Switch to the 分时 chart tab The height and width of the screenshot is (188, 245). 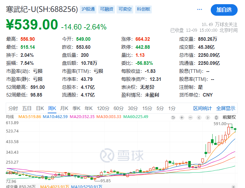coord(13,108)
